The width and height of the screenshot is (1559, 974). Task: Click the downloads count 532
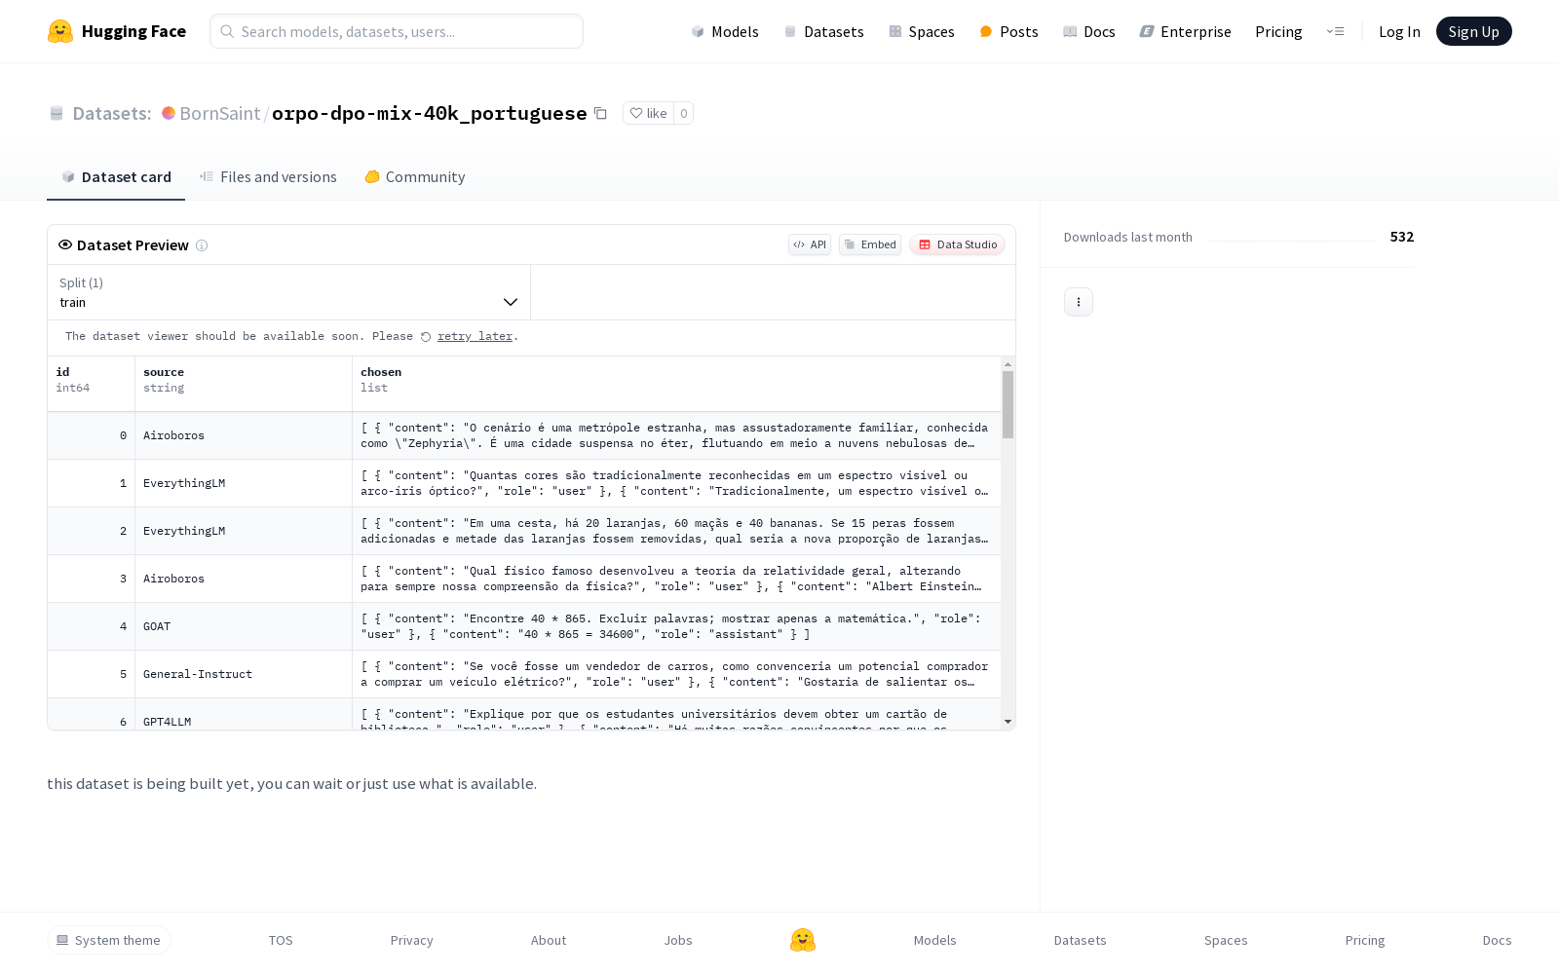coord(1402,237)
